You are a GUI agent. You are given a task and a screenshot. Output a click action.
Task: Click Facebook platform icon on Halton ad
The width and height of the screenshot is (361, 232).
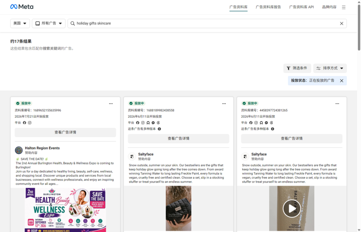click(x=24, y=123)
